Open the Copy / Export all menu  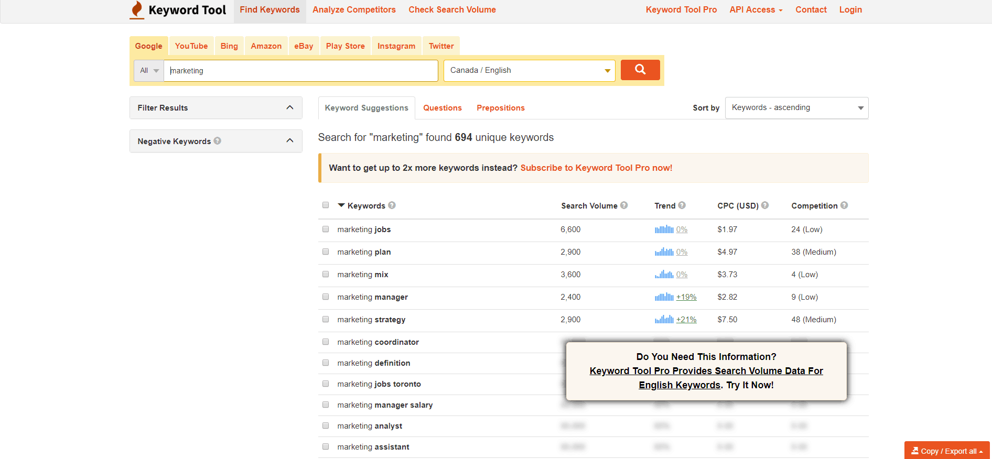coord(947,451)
